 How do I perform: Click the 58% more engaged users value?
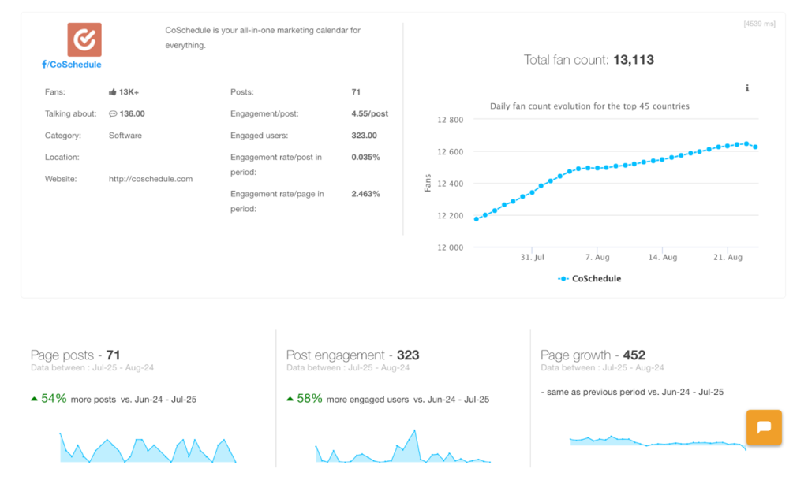coord(309,399)
